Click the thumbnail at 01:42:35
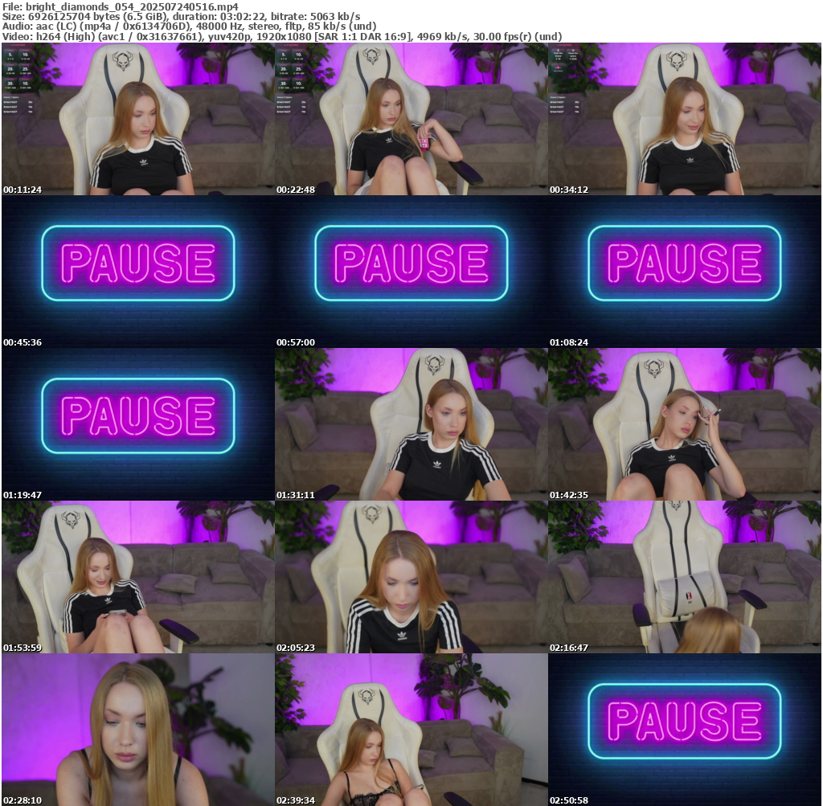823x806 pixels. click(x=684, y=424)
